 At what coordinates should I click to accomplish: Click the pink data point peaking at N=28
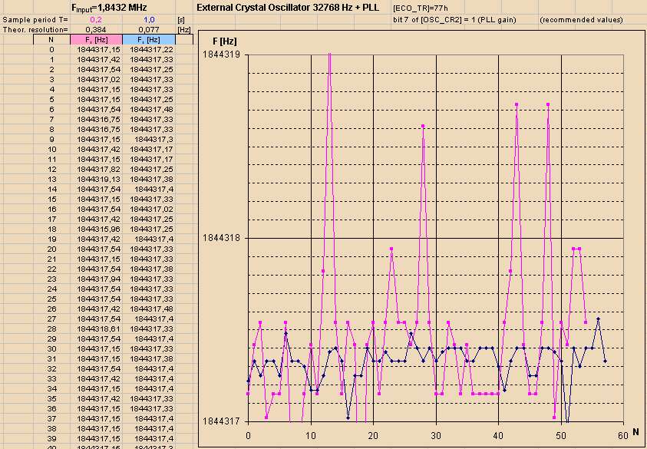(424, 126)
